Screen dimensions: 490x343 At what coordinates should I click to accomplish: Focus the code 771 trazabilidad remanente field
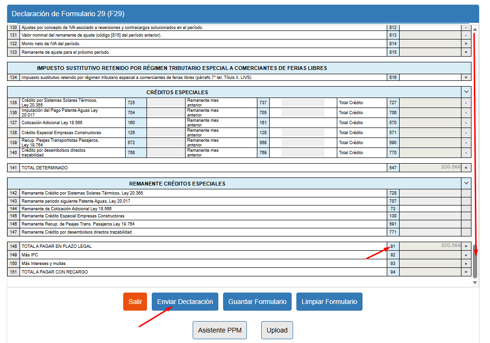pyautogui.click(x=431, y=232)
